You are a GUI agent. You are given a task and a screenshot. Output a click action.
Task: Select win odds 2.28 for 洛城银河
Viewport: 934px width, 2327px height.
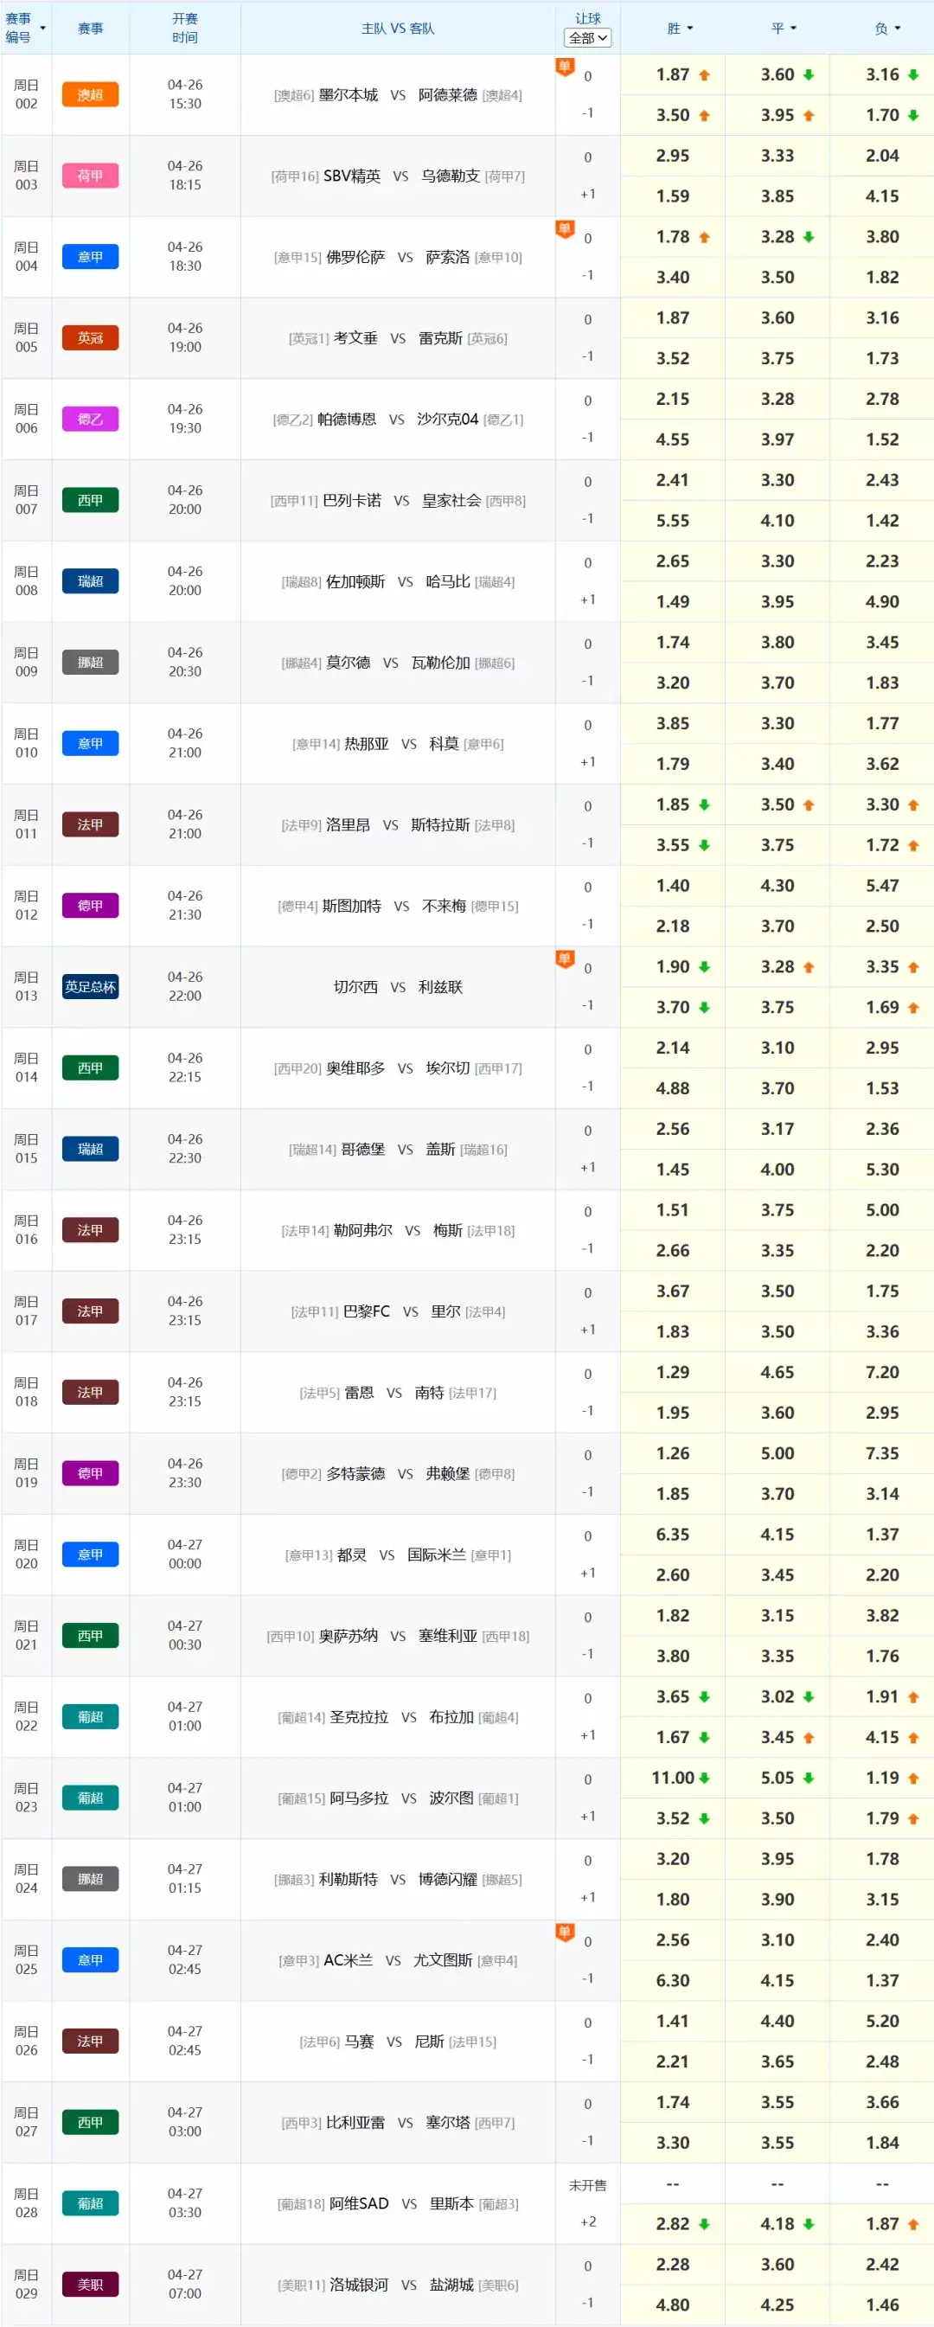click(673, 2265)
